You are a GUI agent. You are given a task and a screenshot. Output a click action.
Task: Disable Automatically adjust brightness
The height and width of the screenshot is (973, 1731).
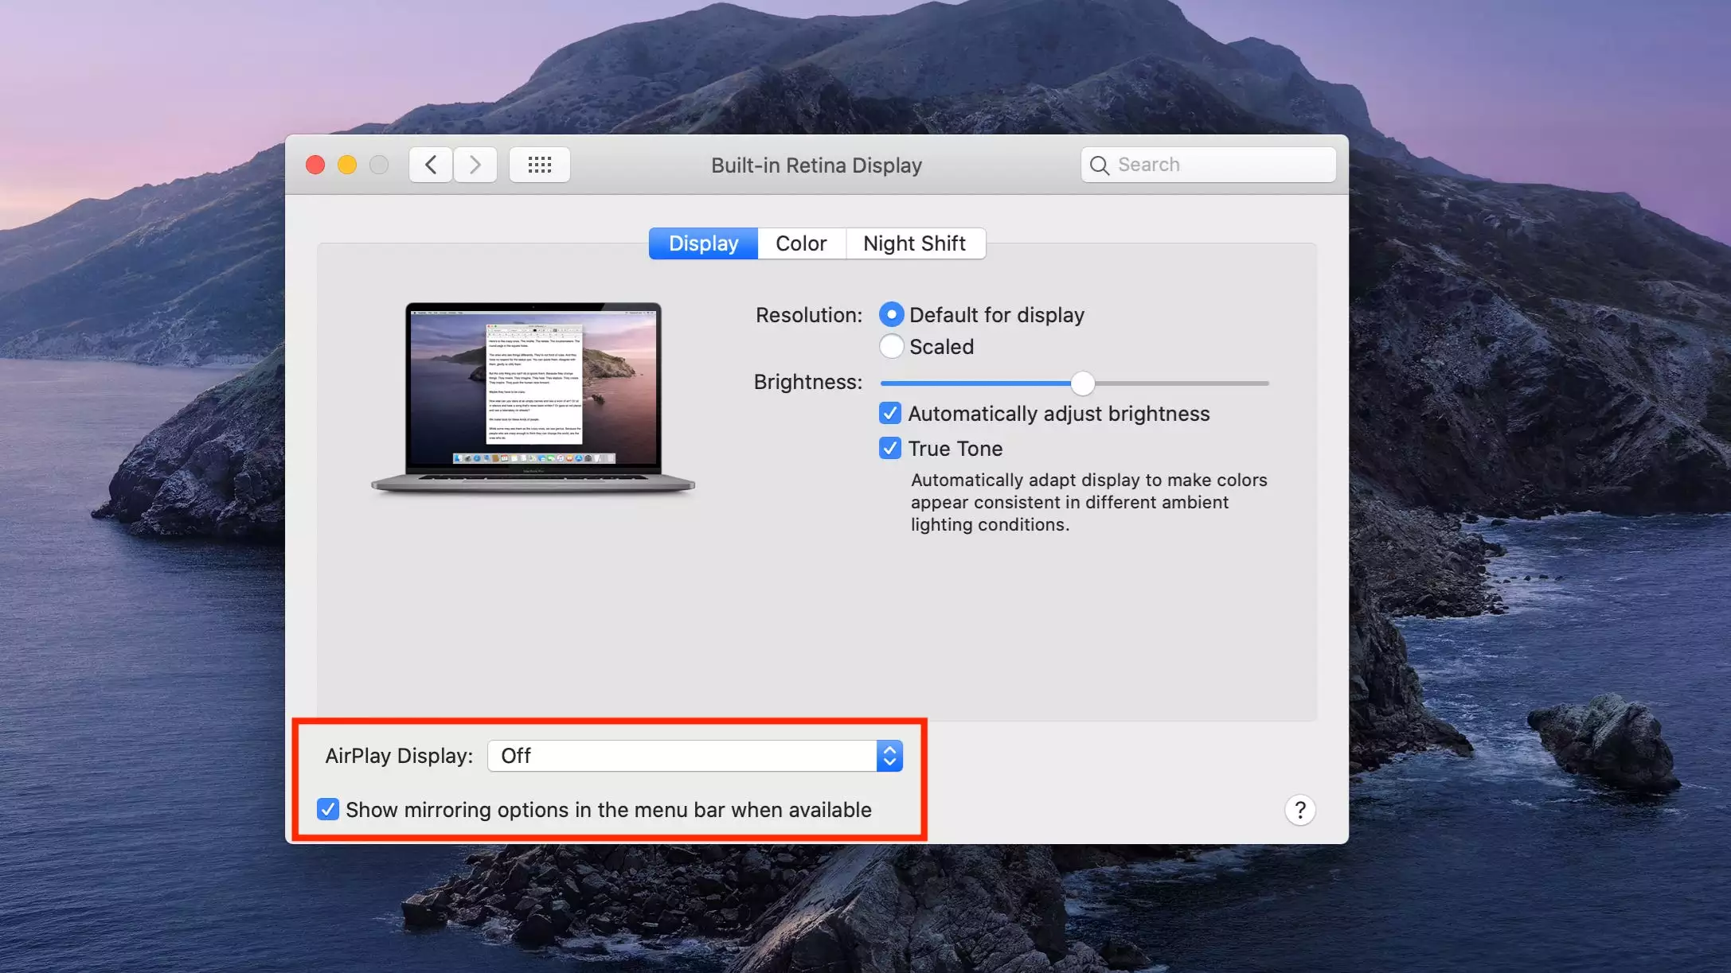tap(890, 414)
